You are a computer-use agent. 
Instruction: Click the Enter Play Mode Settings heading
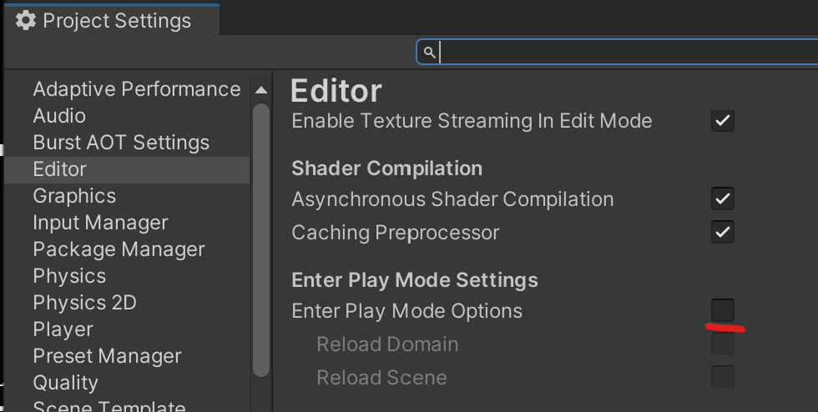tap(415, 280)
